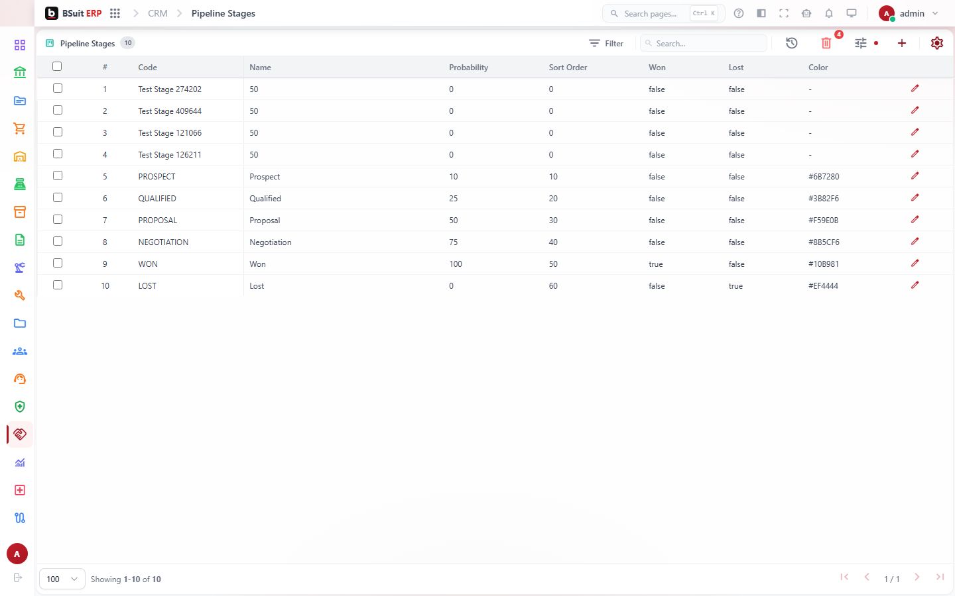Screen dimensions: 955x596
Task: Add a new pipeline stage
Action: point(902,43)
